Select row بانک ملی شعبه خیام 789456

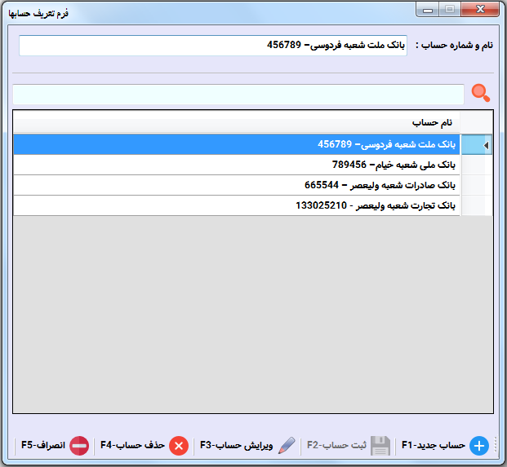coord(237,165)
